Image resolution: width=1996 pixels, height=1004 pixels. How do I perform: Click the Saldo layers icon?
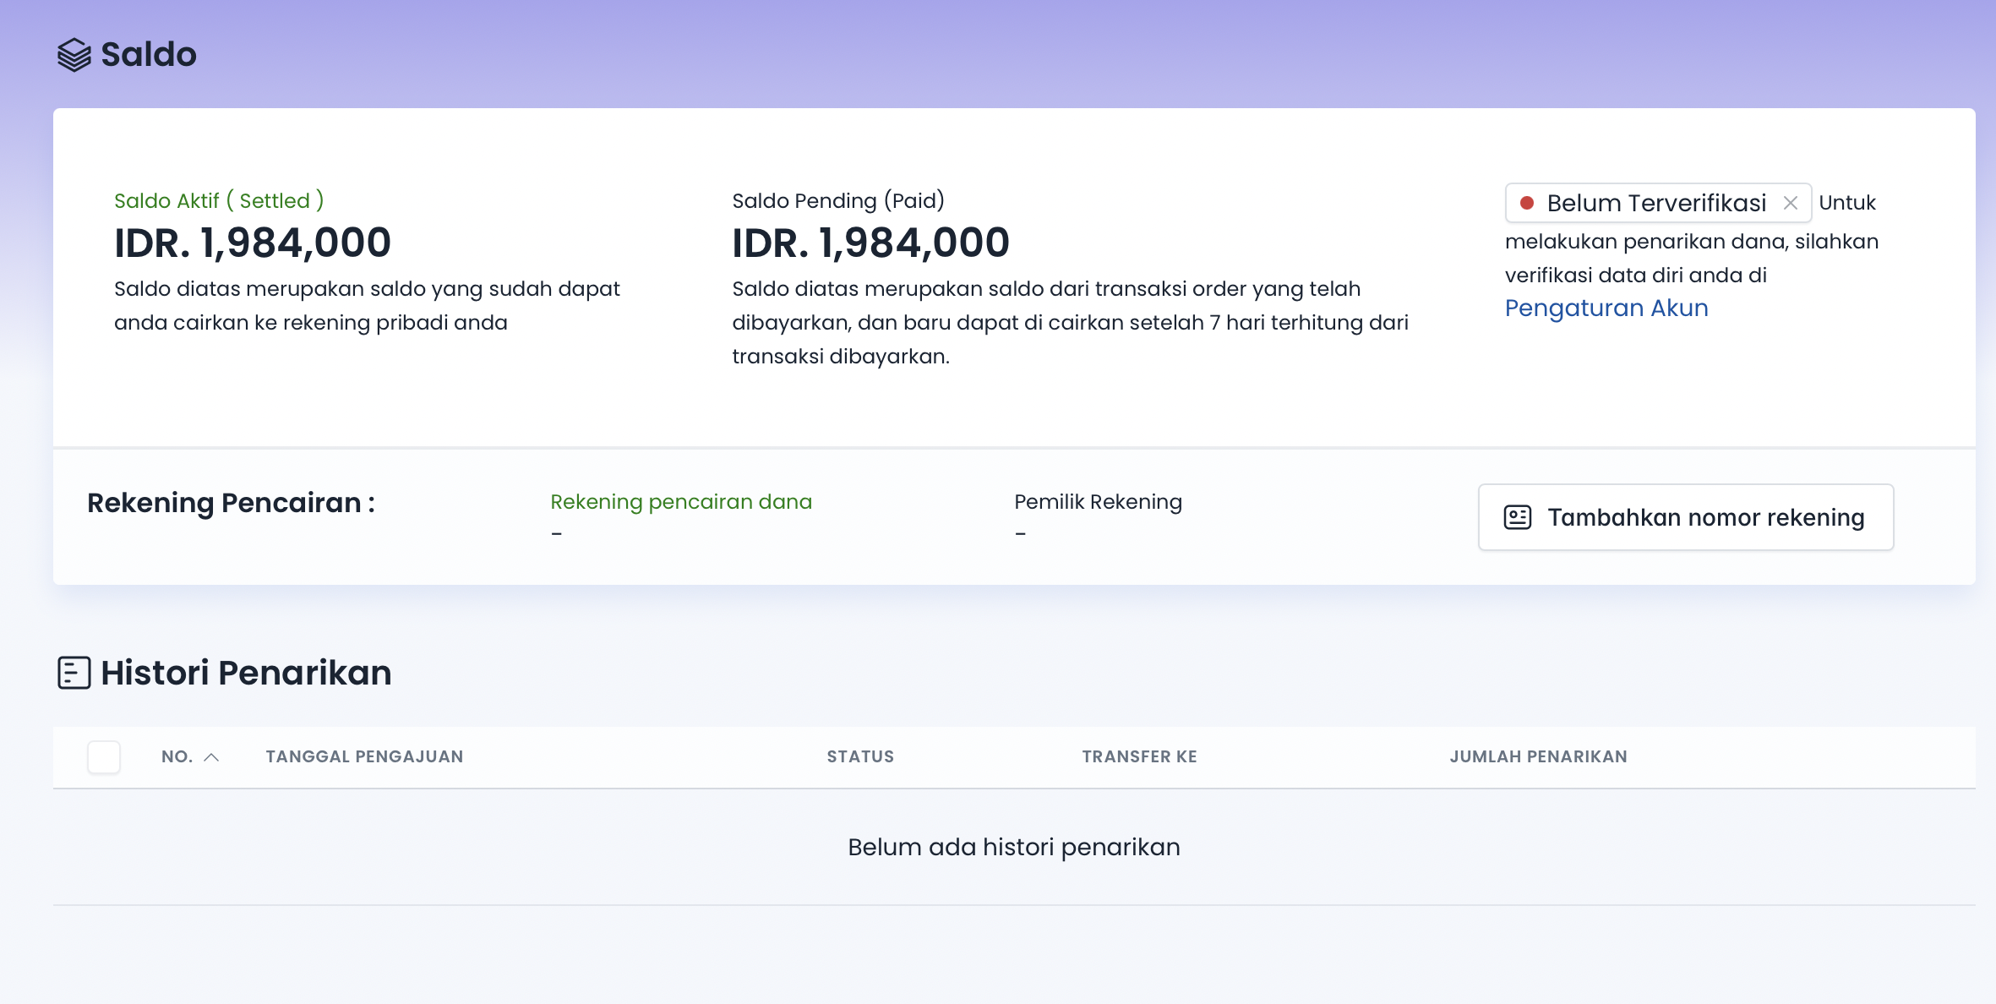[x=74, y=55]
